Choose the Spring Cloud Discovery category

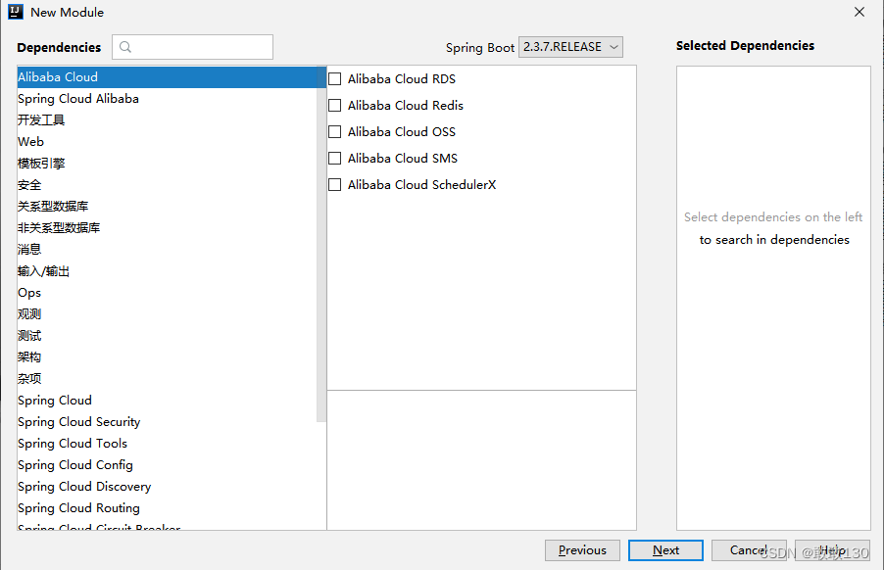pyautogui.click(x=172, y=487)
